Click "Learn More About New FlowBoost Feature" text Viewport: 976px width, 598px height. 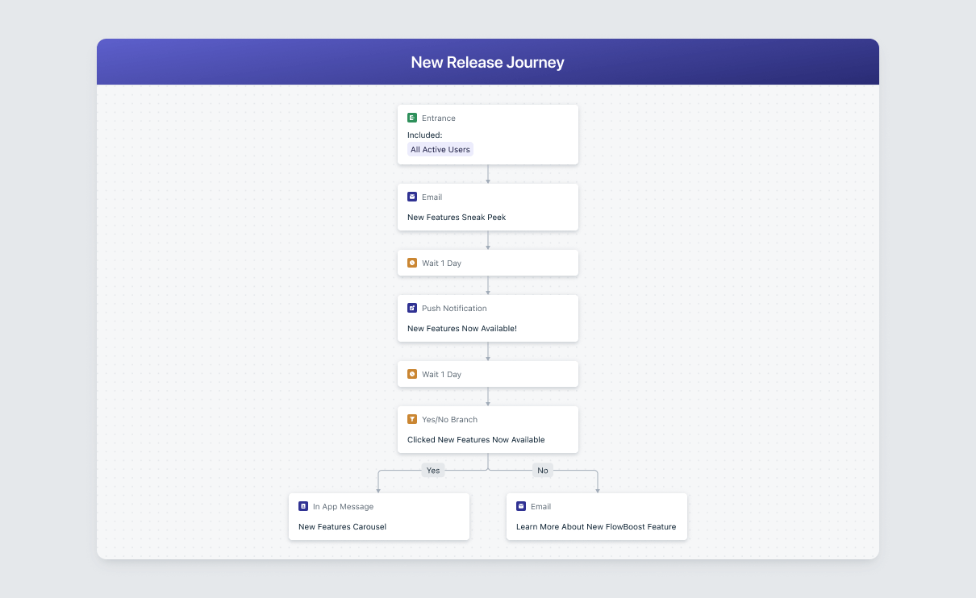[x=596, y=526]
